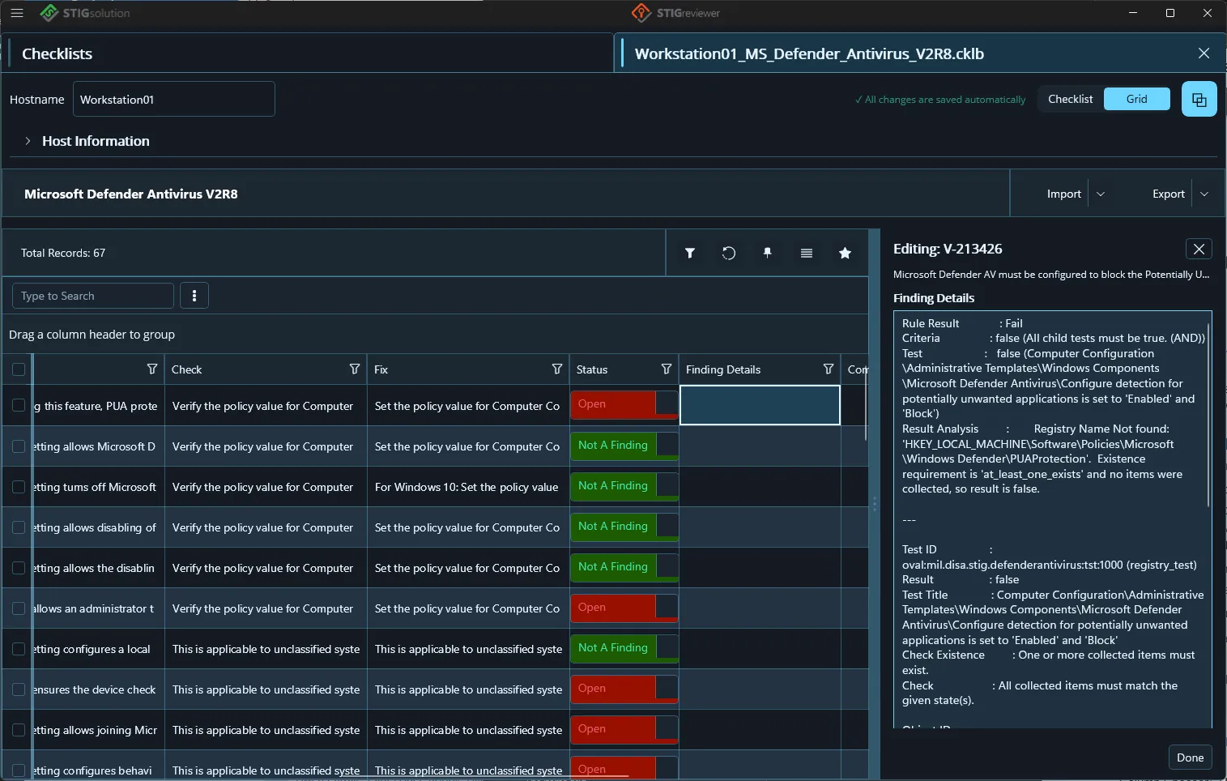Open Status dropdown of first Open row
1227x781 pixels.
tap(667, 403)
